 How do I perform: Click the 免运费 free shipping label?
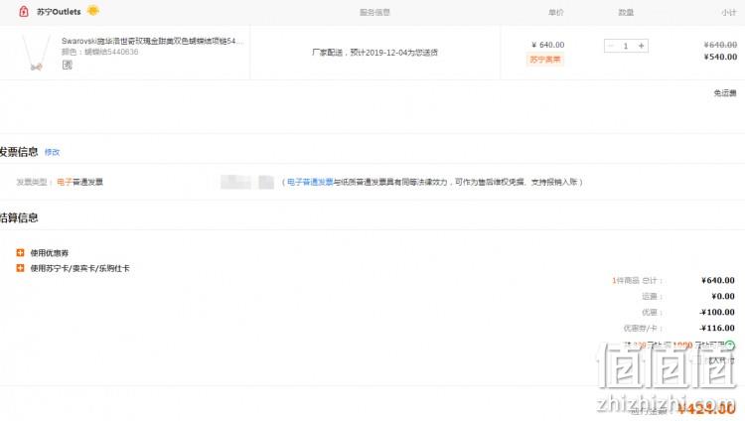(x=725, y=92)
